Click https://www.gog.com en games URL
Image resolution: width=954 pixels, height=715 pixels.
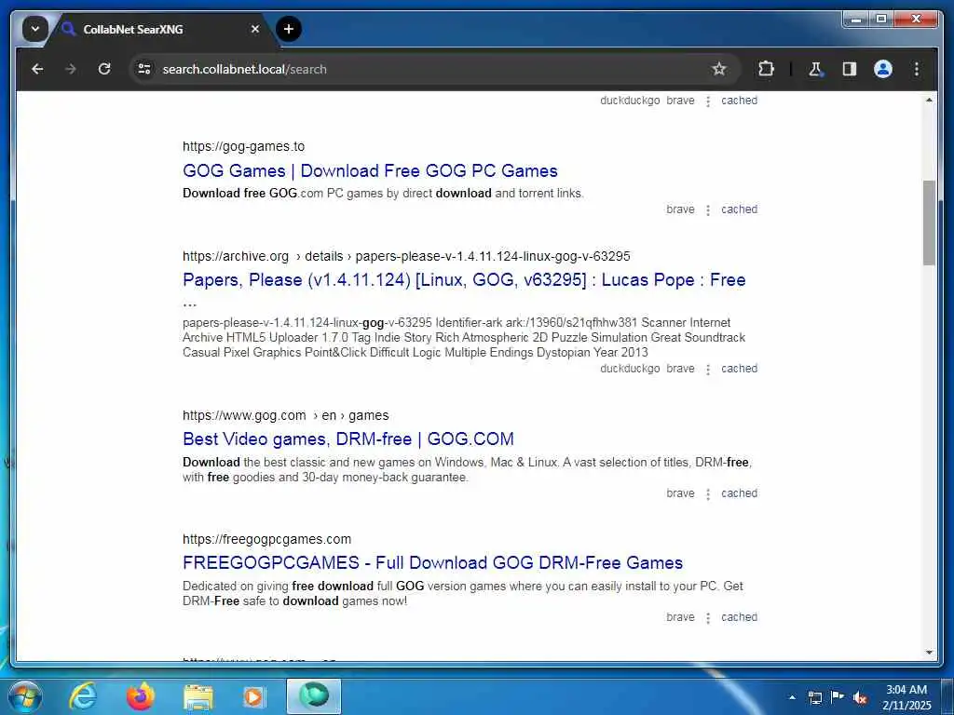285,416
